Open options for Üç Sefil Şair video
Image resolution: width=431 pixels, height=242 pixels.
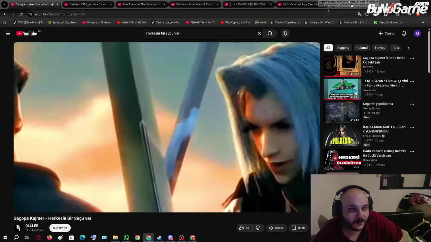[x=412, y=58]
